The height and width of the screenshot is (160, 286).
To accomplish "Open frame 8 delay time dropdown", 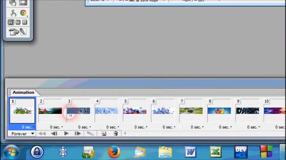I will tap(225, 127).
